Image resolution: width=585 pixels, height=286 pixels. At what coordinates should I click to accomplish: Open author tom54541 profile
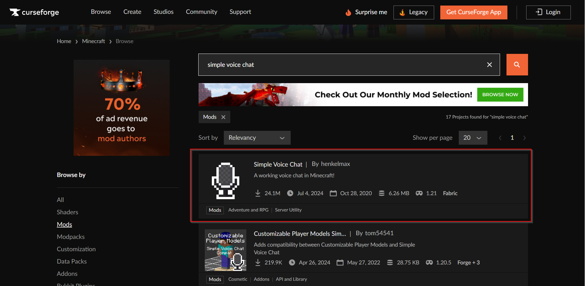[379, 233]
